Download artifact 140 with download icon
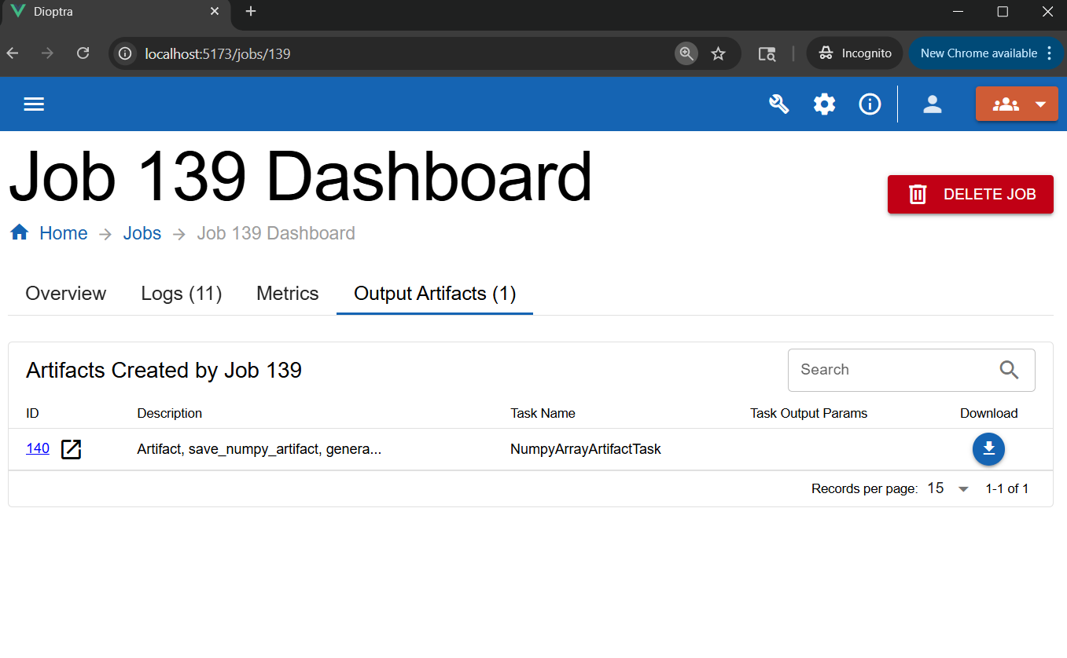1067x658 pixels. (988, 449)
